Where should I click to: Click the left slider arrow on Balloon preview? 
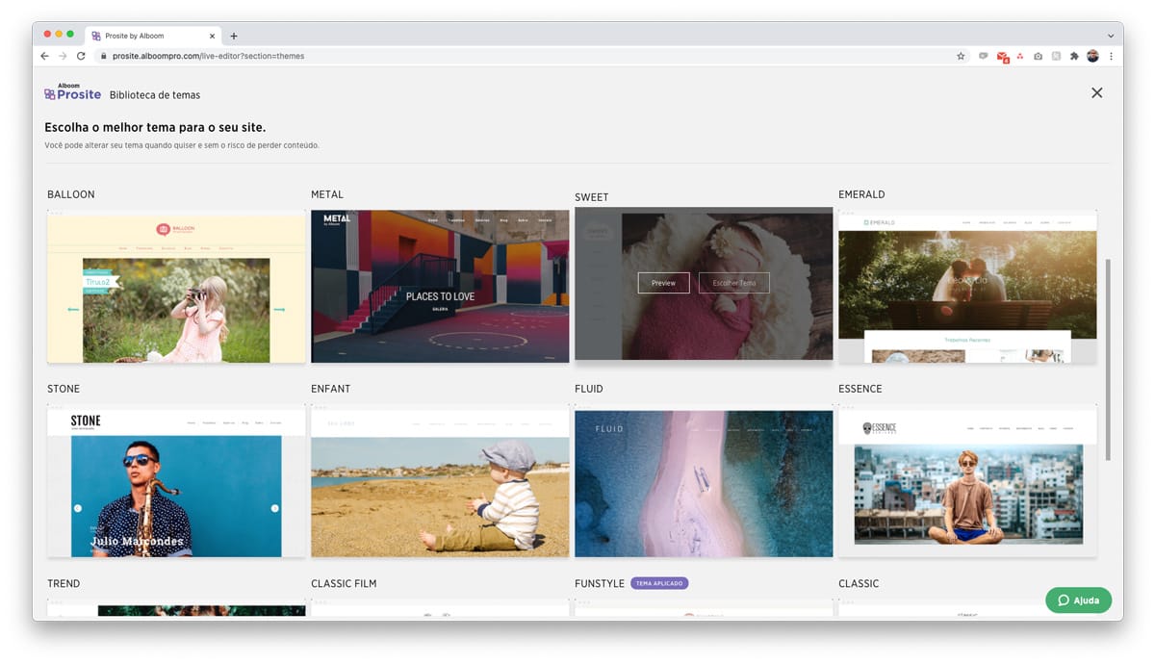(72, 310)
